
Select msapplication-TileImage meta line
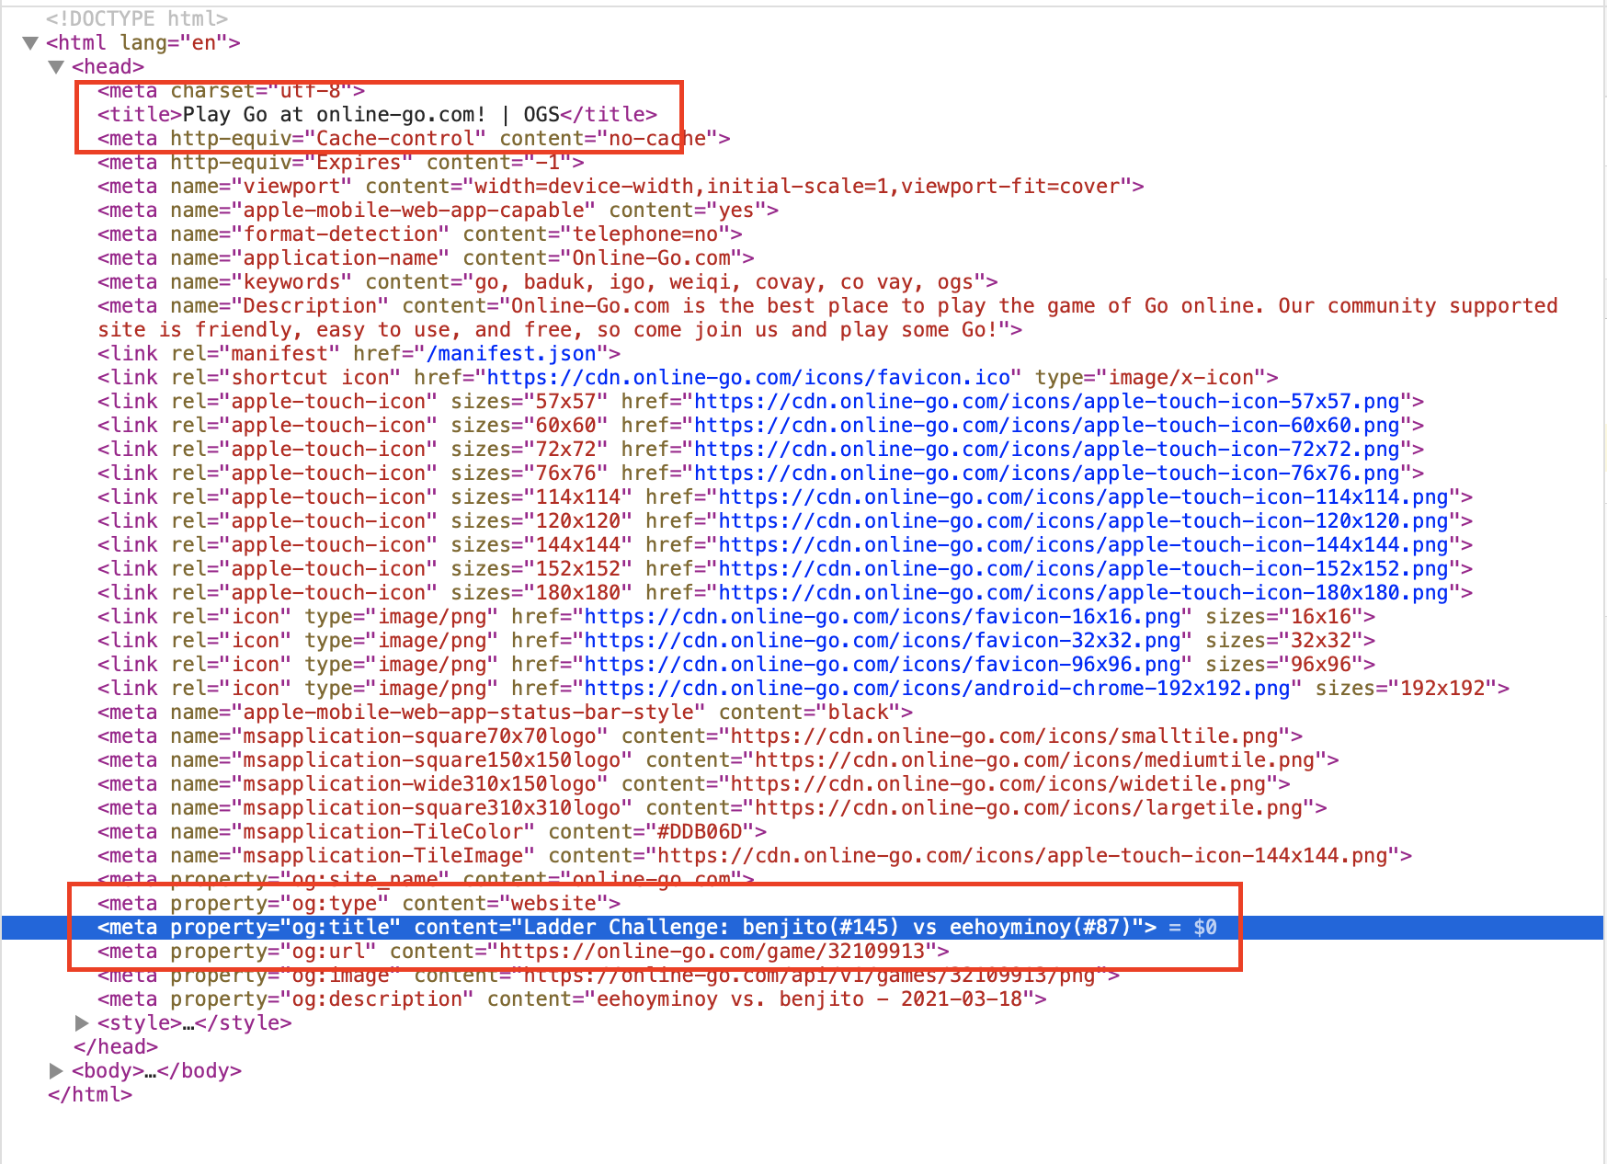point(755,856)
